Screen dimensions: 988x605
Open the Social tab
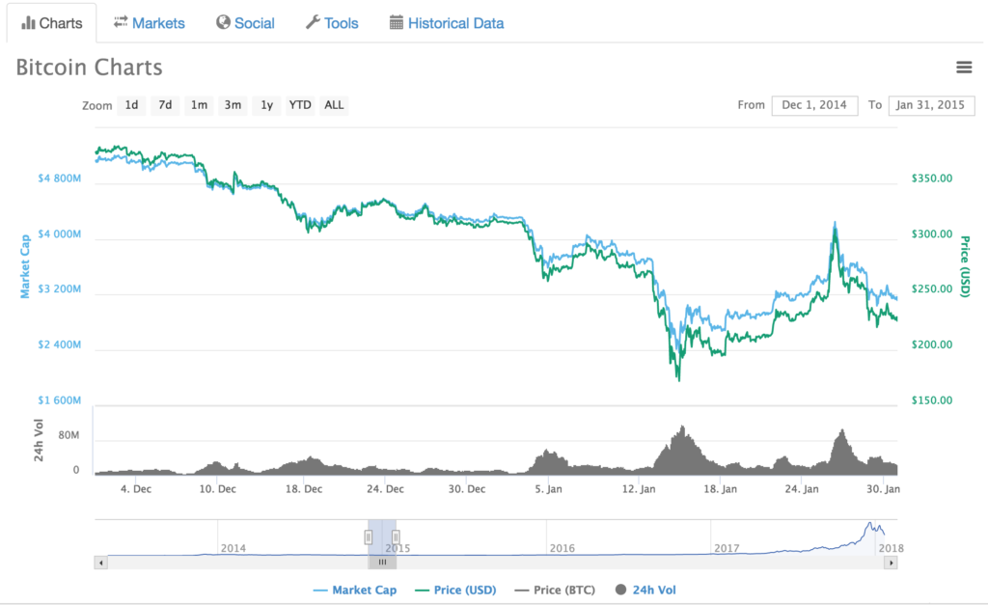pyautogui.click(x=245, y=23)
